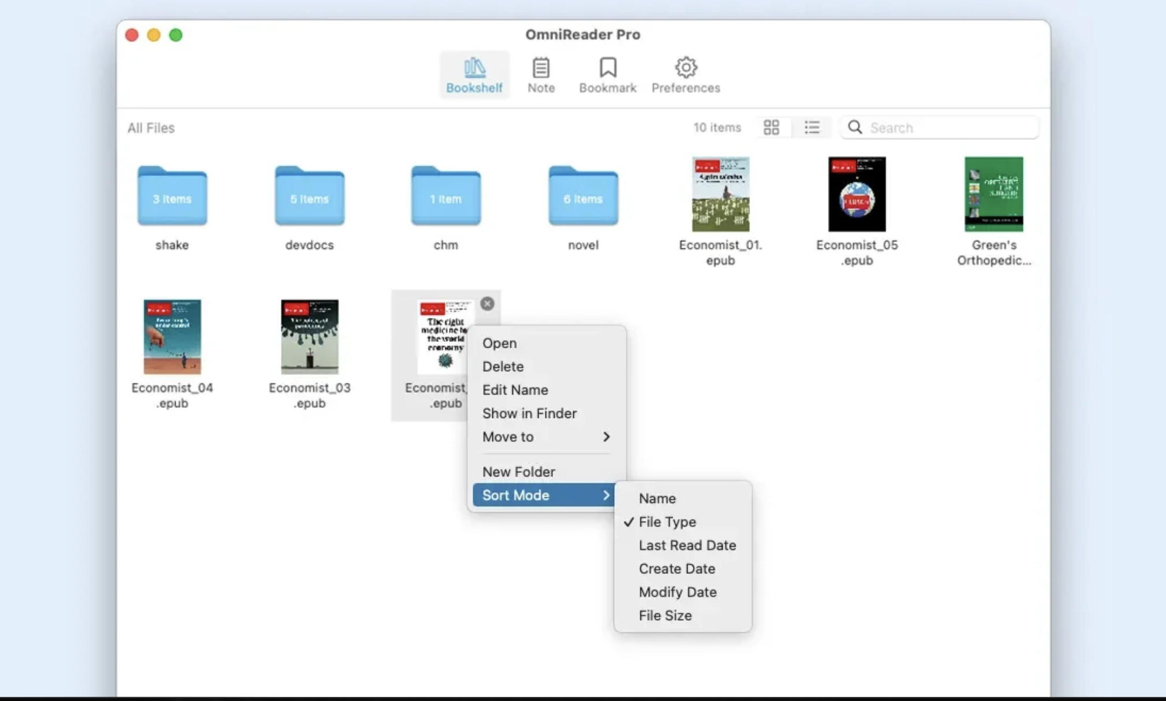
Task: Remove the selected Economist epub via its X badge
Action: point(487,303)
